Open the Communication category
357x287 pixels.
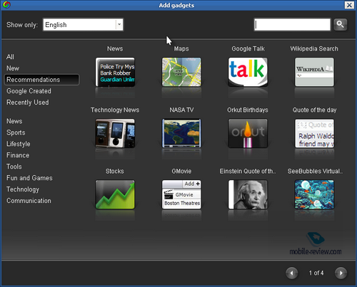(29, 201)
